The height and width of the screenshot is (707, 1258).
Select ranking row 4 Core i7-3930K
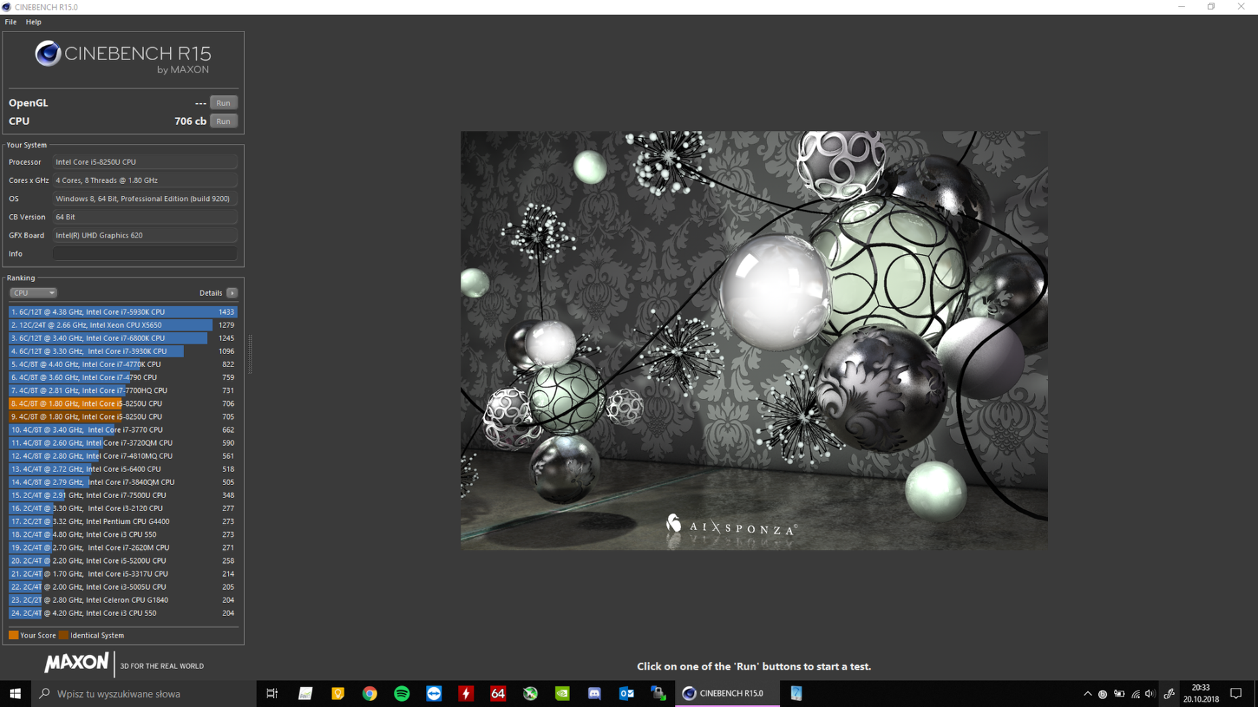click(123, 351)
